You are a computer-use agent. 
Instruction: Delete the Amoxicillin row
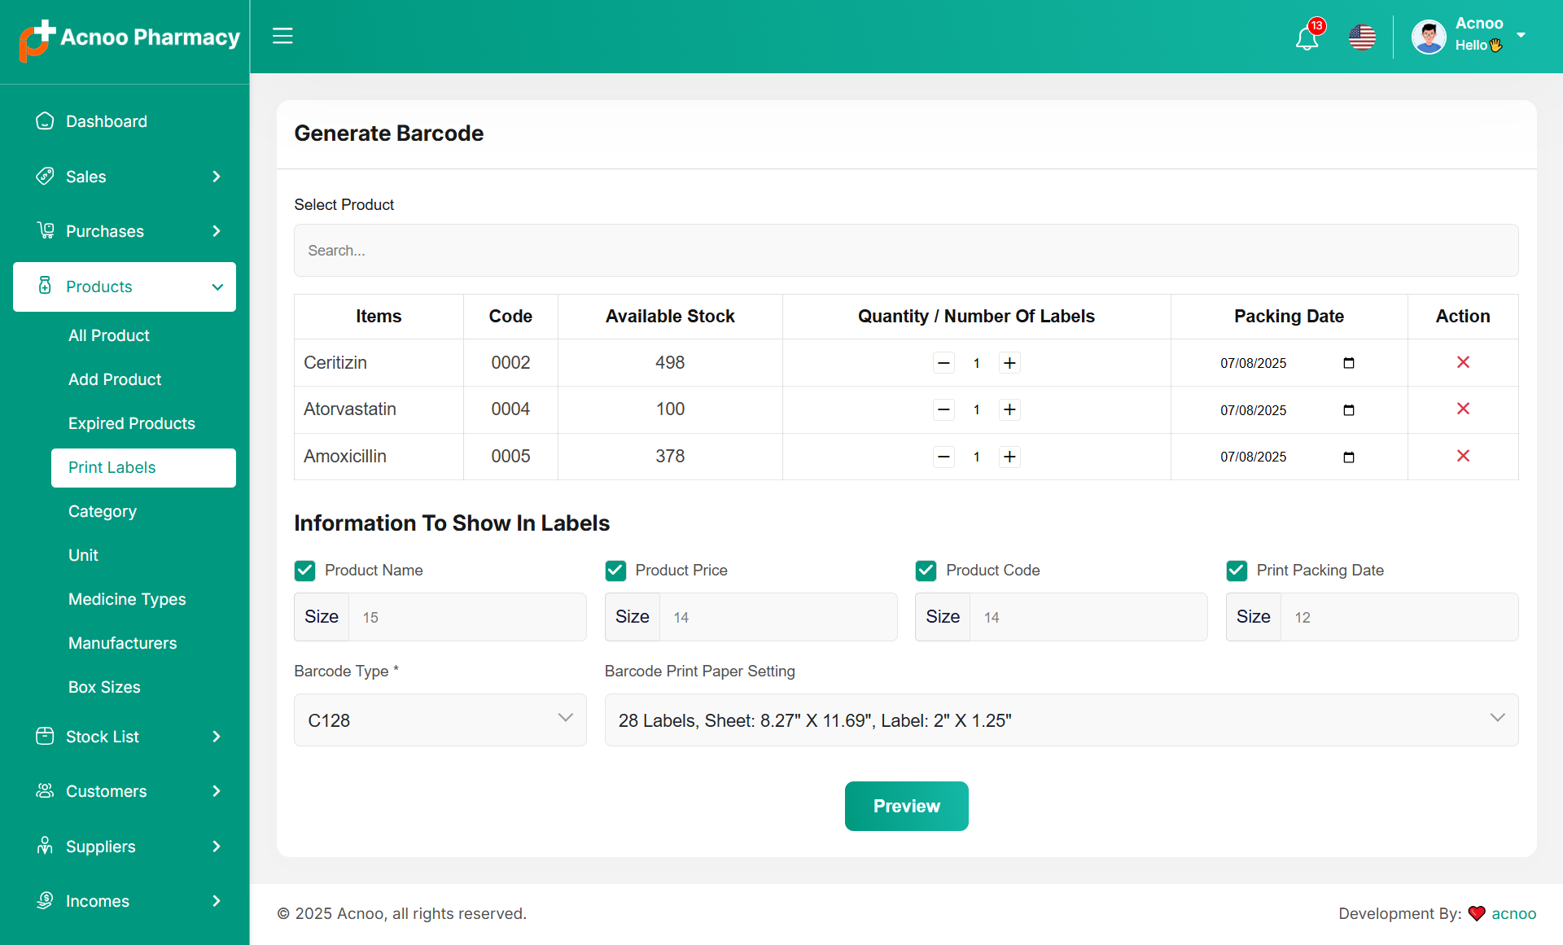click(x=1463, y=456)
